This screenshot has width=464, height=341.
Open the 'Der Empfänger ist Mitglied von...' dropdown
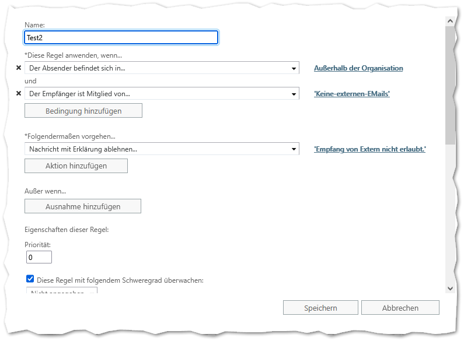[162, 93]
